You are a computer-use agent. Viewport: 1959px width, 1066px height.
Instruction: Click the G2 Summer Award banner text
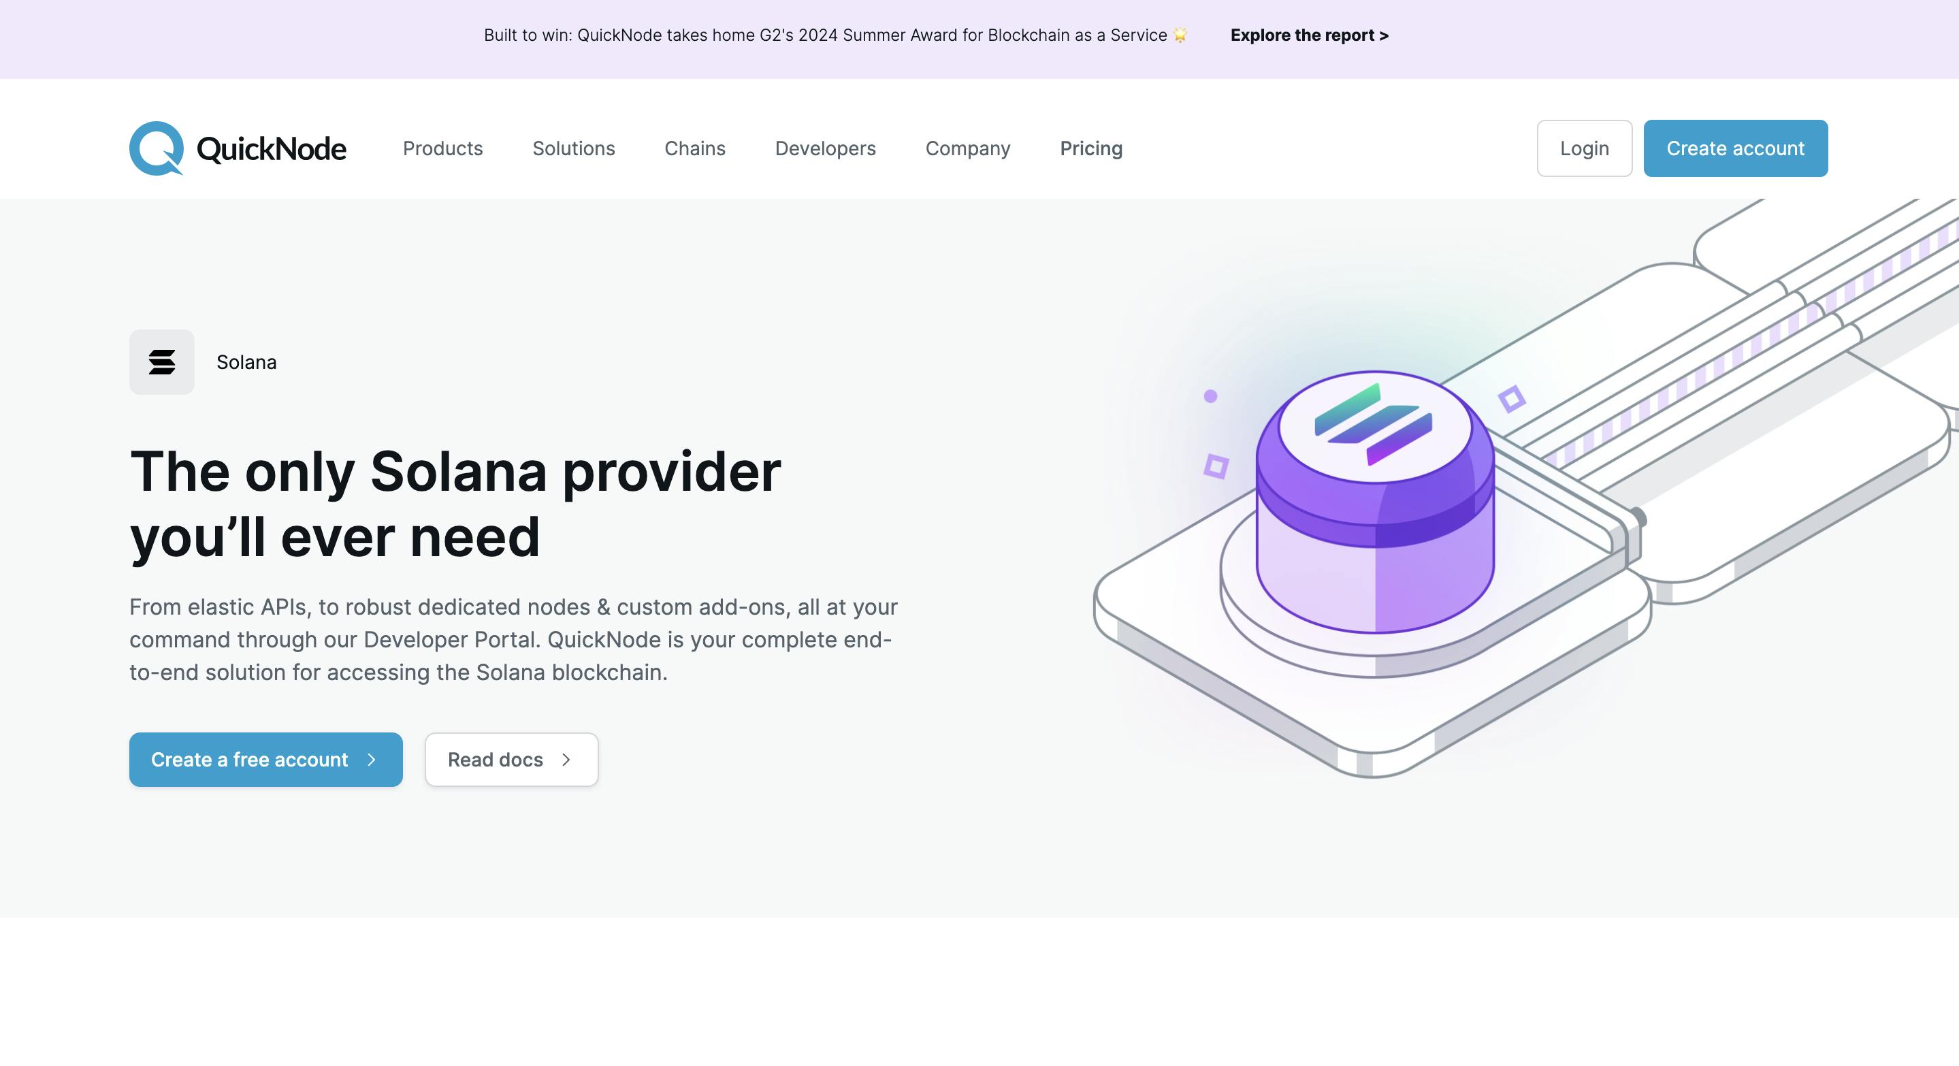tap(835, 35)
